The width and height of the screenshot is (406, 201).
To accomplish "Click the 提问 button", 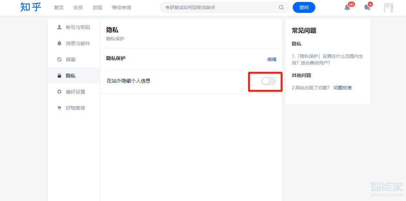I will click(x=304, y=7).
